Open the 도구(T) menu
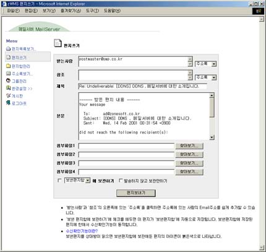This screenshot has height=252, width=266. (92, 11)
